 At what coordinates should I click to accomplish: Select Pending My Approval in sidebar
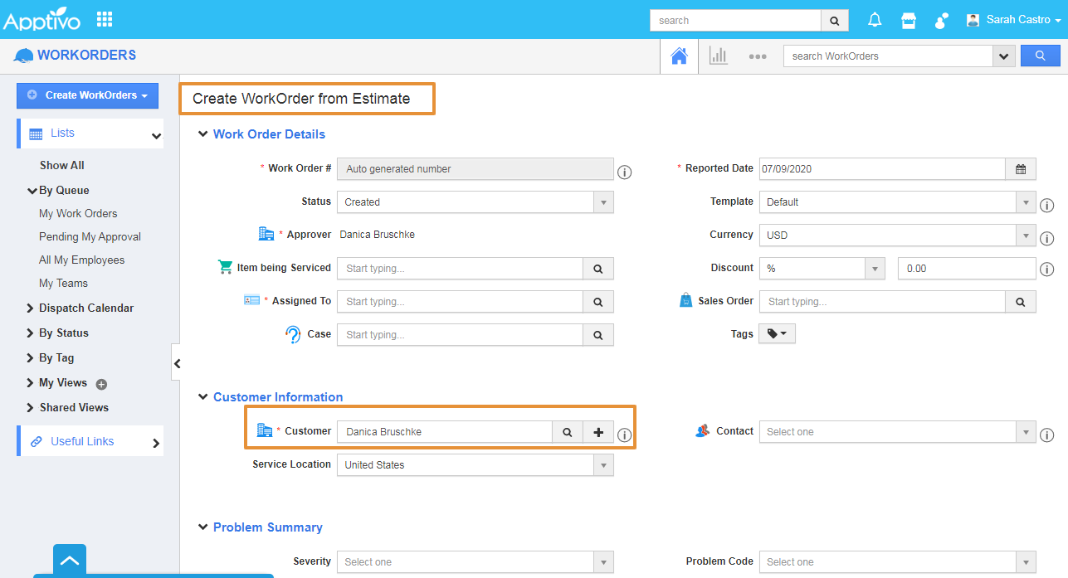[x=90, y=236]
